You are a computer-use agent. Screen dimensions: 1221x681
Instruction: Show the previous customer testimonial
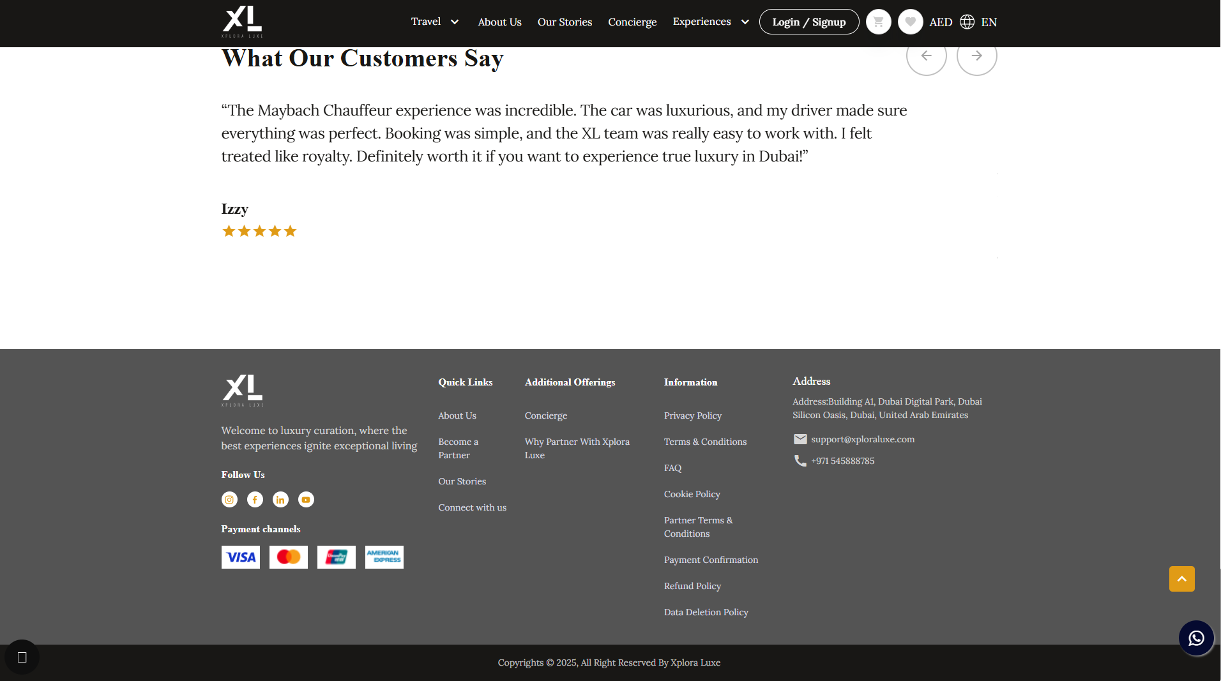926,56
